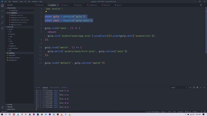This screenshot has width=207, height=116.
Task: Open the Selection menu
Action: 15,2
